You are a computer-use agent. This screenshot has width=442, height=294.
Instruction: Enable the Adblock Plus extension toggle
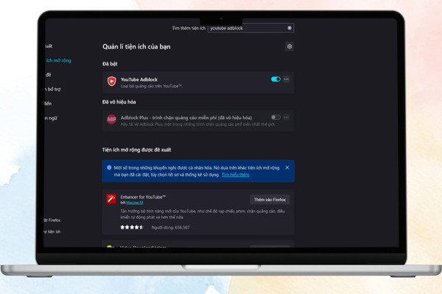click(x=276, y=117)
